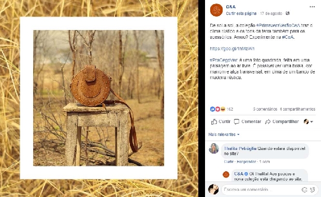Click the Comentar speech bubble icon
This screenshot has height=197, width=321.
pyautogui.click(x=237, y=122)
